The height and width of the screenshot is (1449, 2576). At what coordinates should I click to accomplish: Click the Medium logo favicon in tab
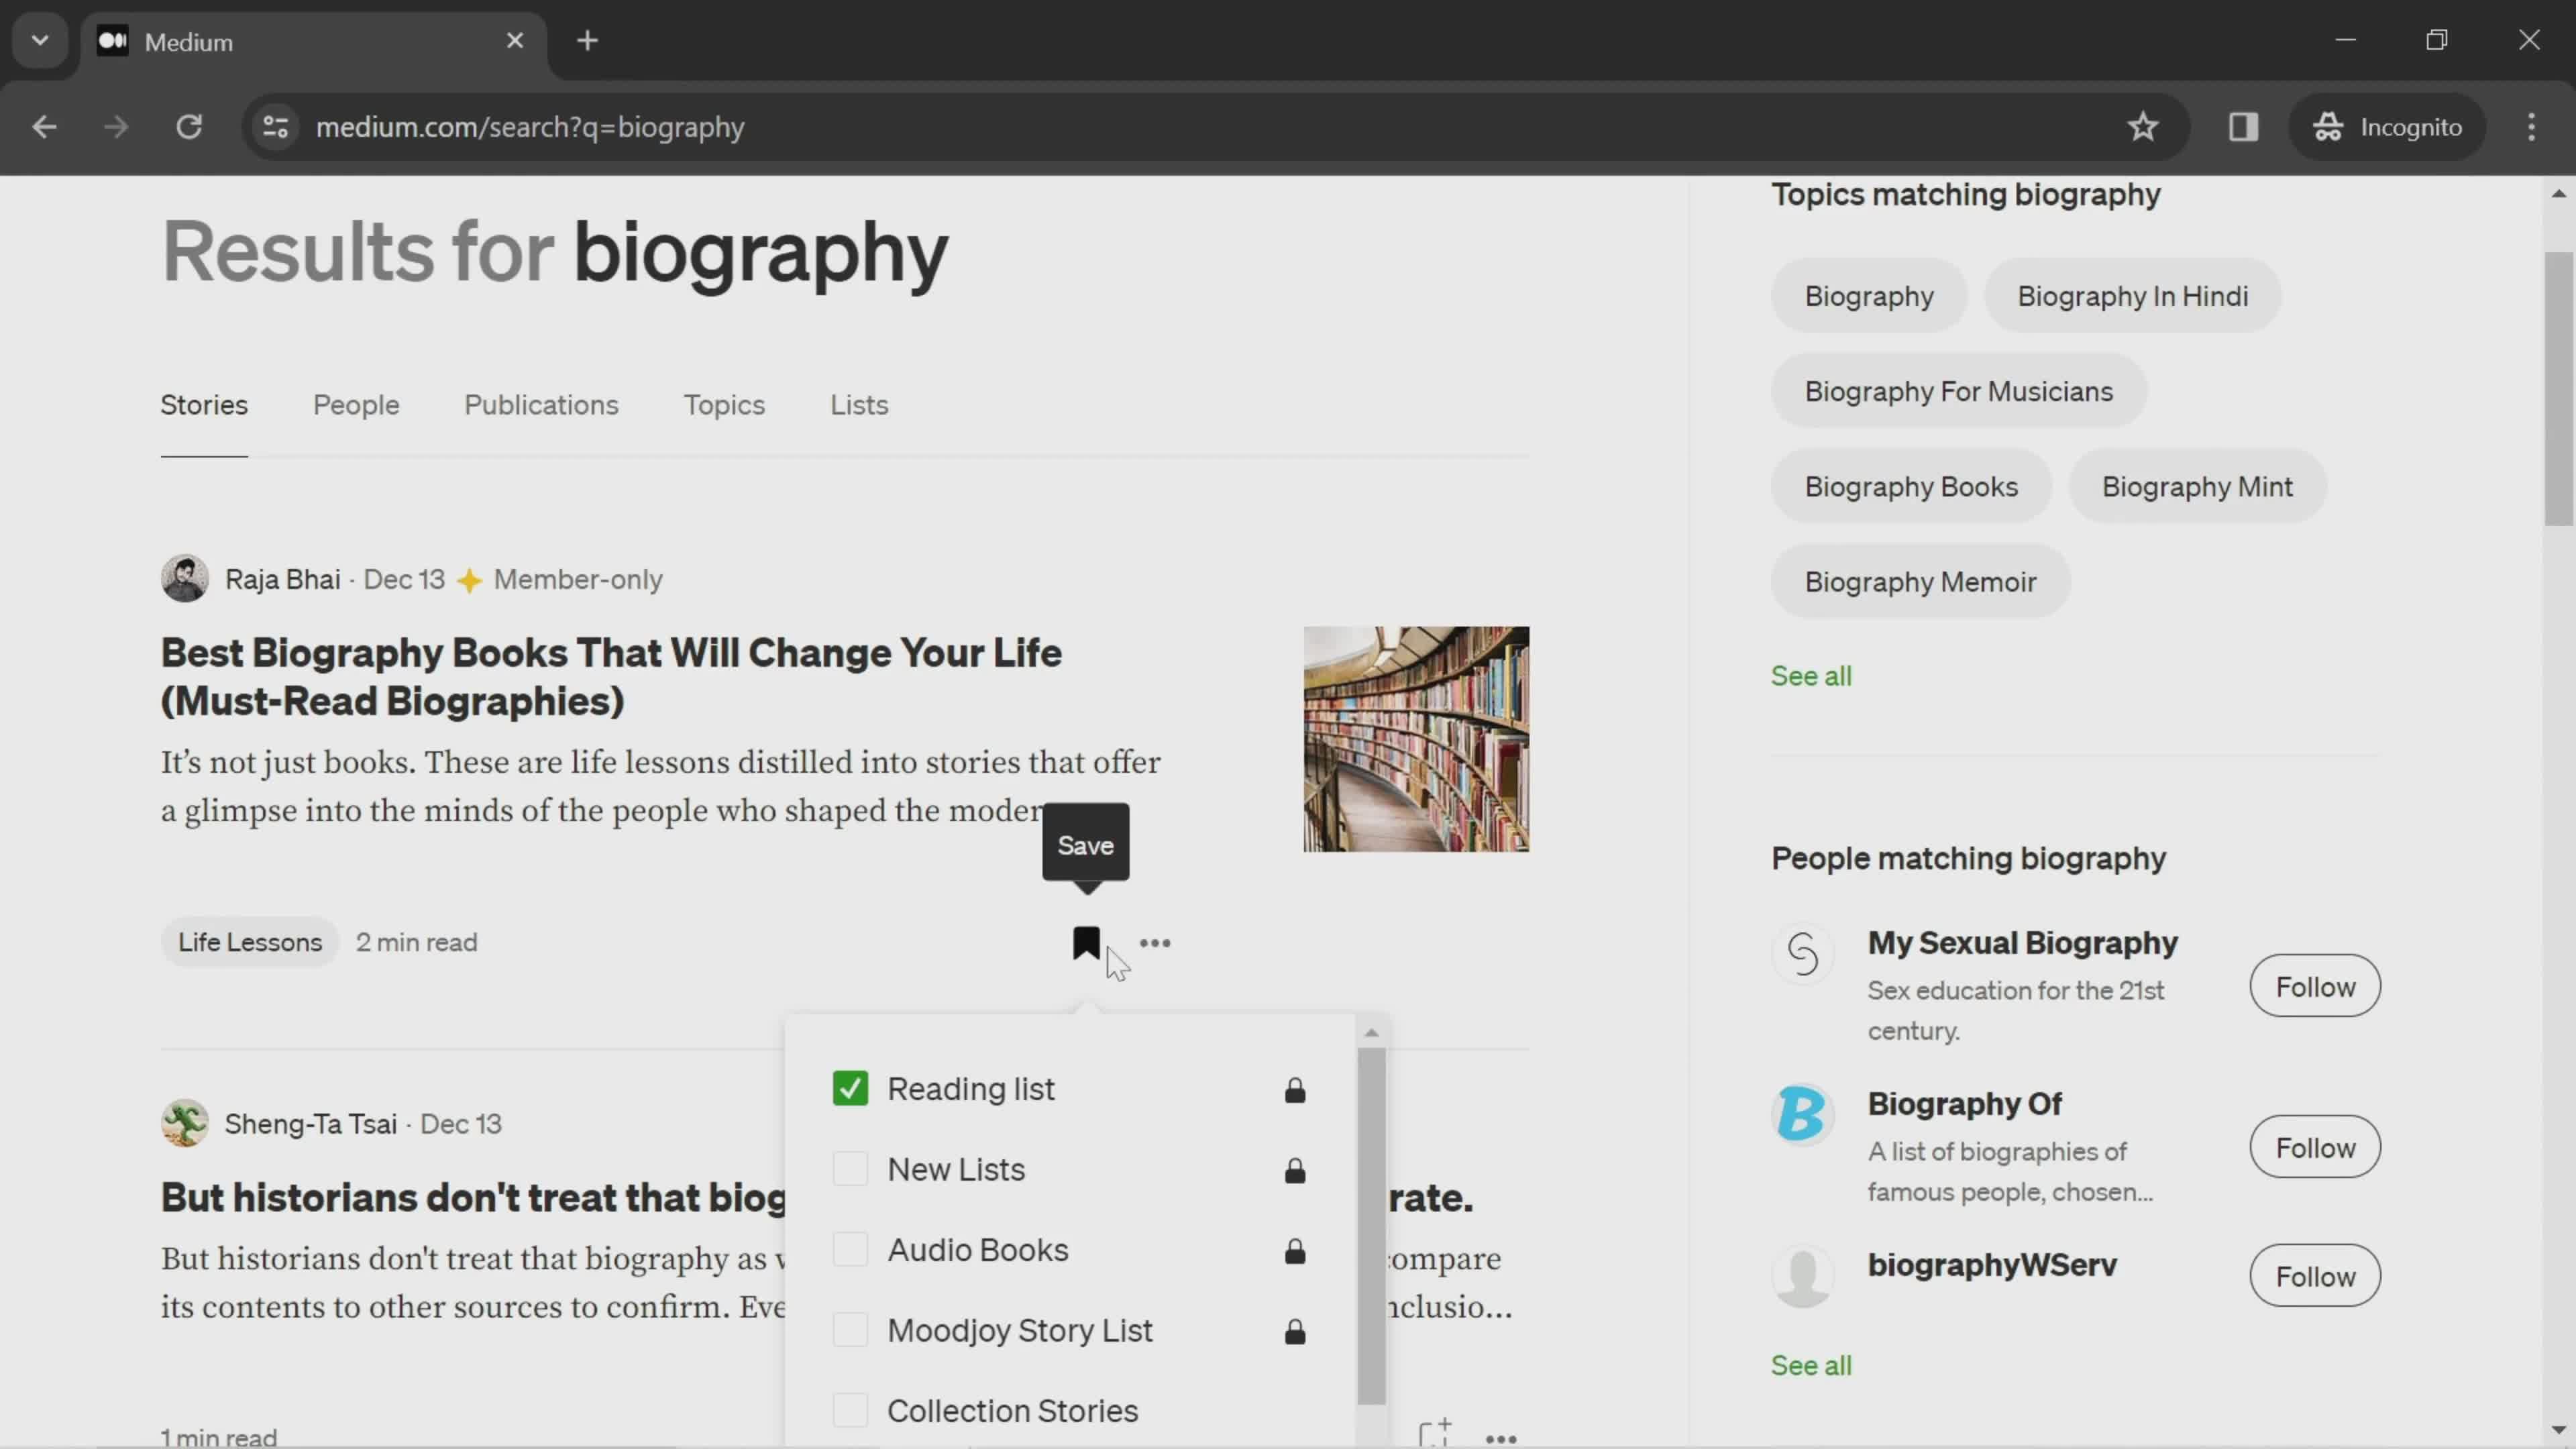coord(111,41)
